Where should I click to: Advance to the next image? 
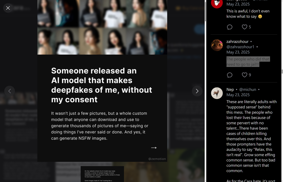click(197, 91)
